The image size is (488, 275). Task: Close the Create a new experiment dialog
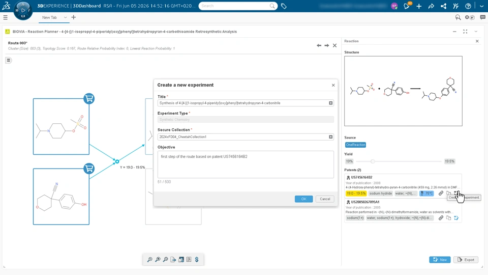click(x=333, y=85)
